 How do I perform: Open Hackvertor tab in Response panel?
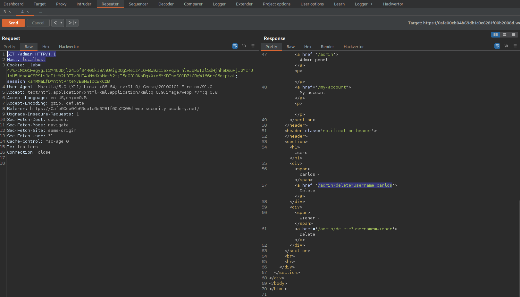click(354, 47)
